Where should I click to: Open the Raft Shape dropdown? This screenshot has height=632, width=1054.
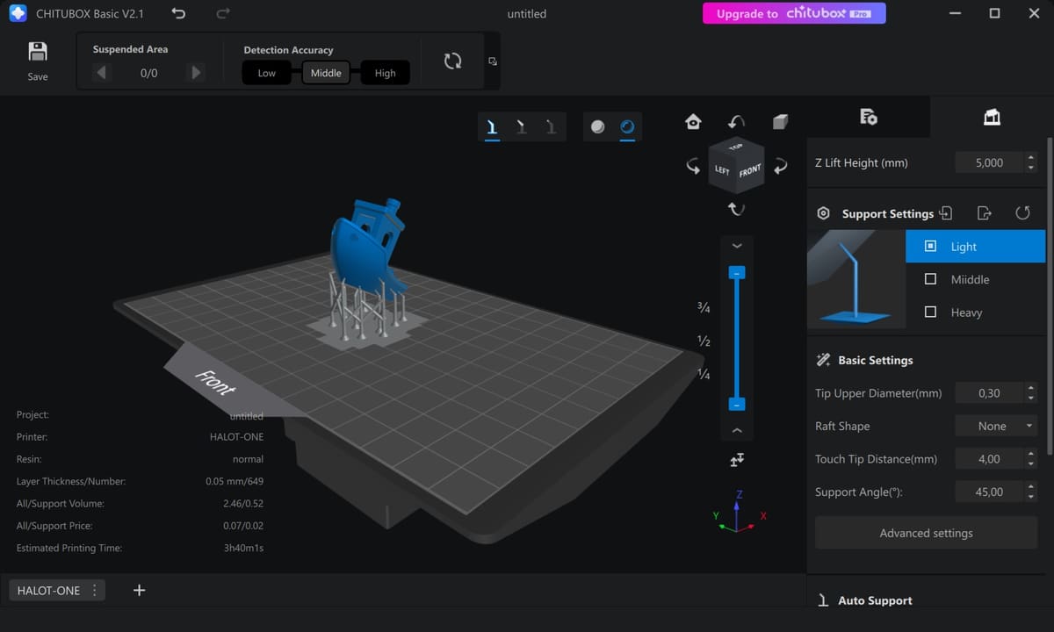point(996,427)
